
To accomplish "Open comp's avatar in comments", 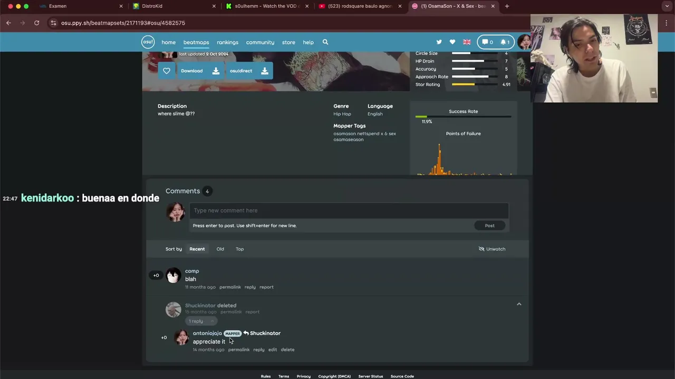I will tap(173, 275).
